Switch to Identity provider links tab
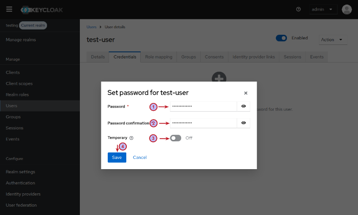Screen dimensions: 358x215 click(x=254, y=57)
